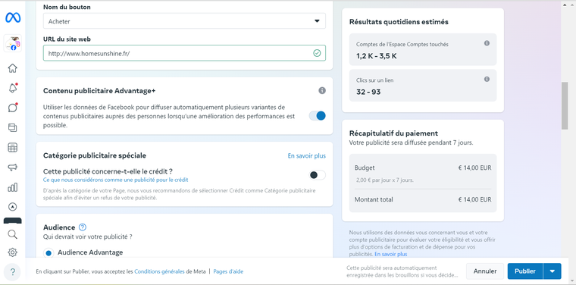The width and height of the screenshot is (576, 285).
Task: Open the Home icon in sidebar
Action: pyautogui.click(x=12, y=68)
